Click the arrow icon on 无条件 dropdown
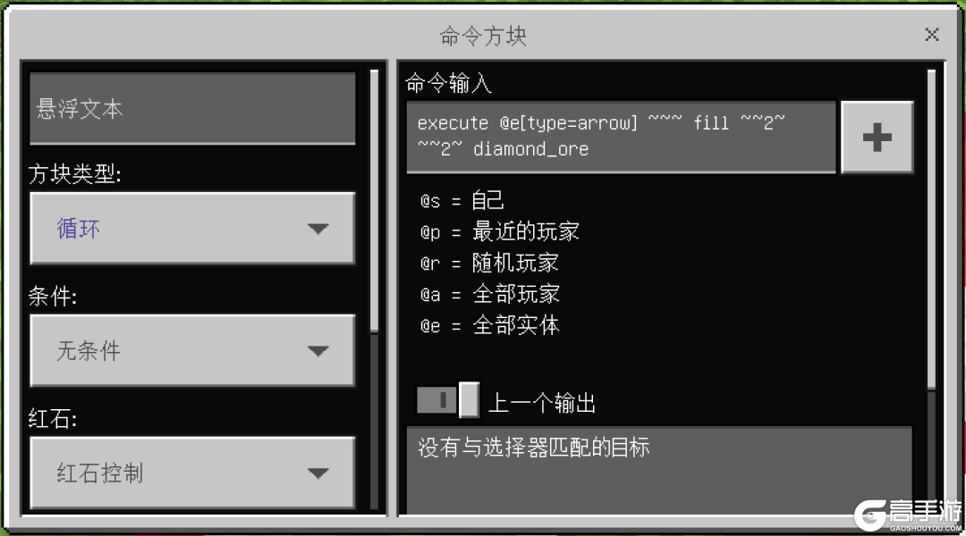966x536 pixels. 318,351
